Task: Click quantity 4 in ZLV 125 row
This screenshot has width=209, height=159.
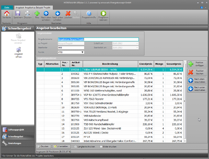Action: [160, 129]
